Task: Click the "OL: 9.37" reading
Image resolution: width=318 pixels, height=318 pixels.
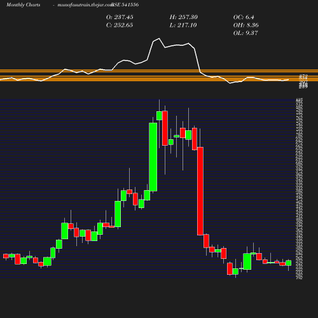Action: pos(245,33)
